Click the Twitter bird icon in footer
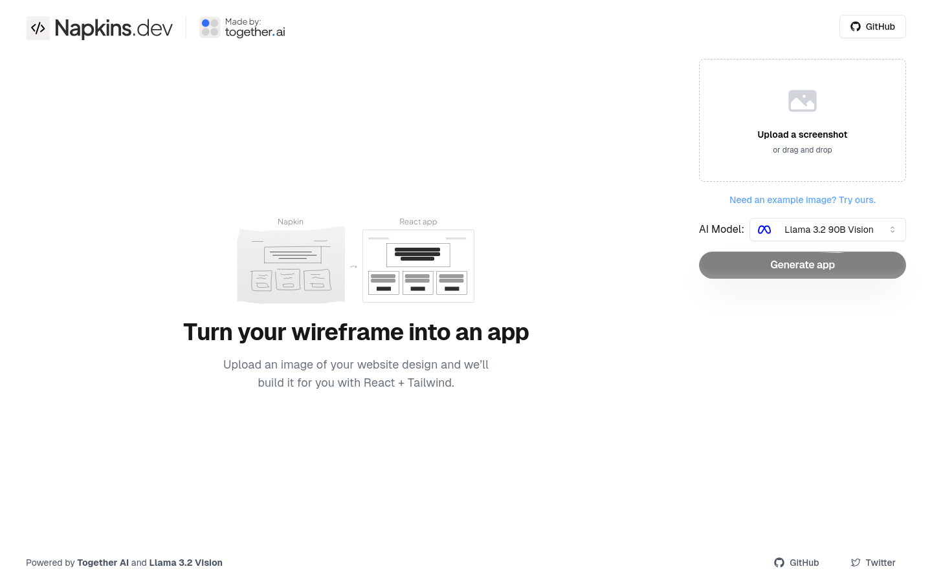Viewport: 932px width, 582px height. coord(856,563)
